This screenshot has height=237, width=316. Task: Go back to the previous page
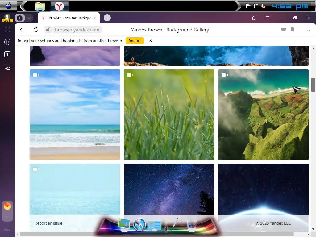pos(22,30)
